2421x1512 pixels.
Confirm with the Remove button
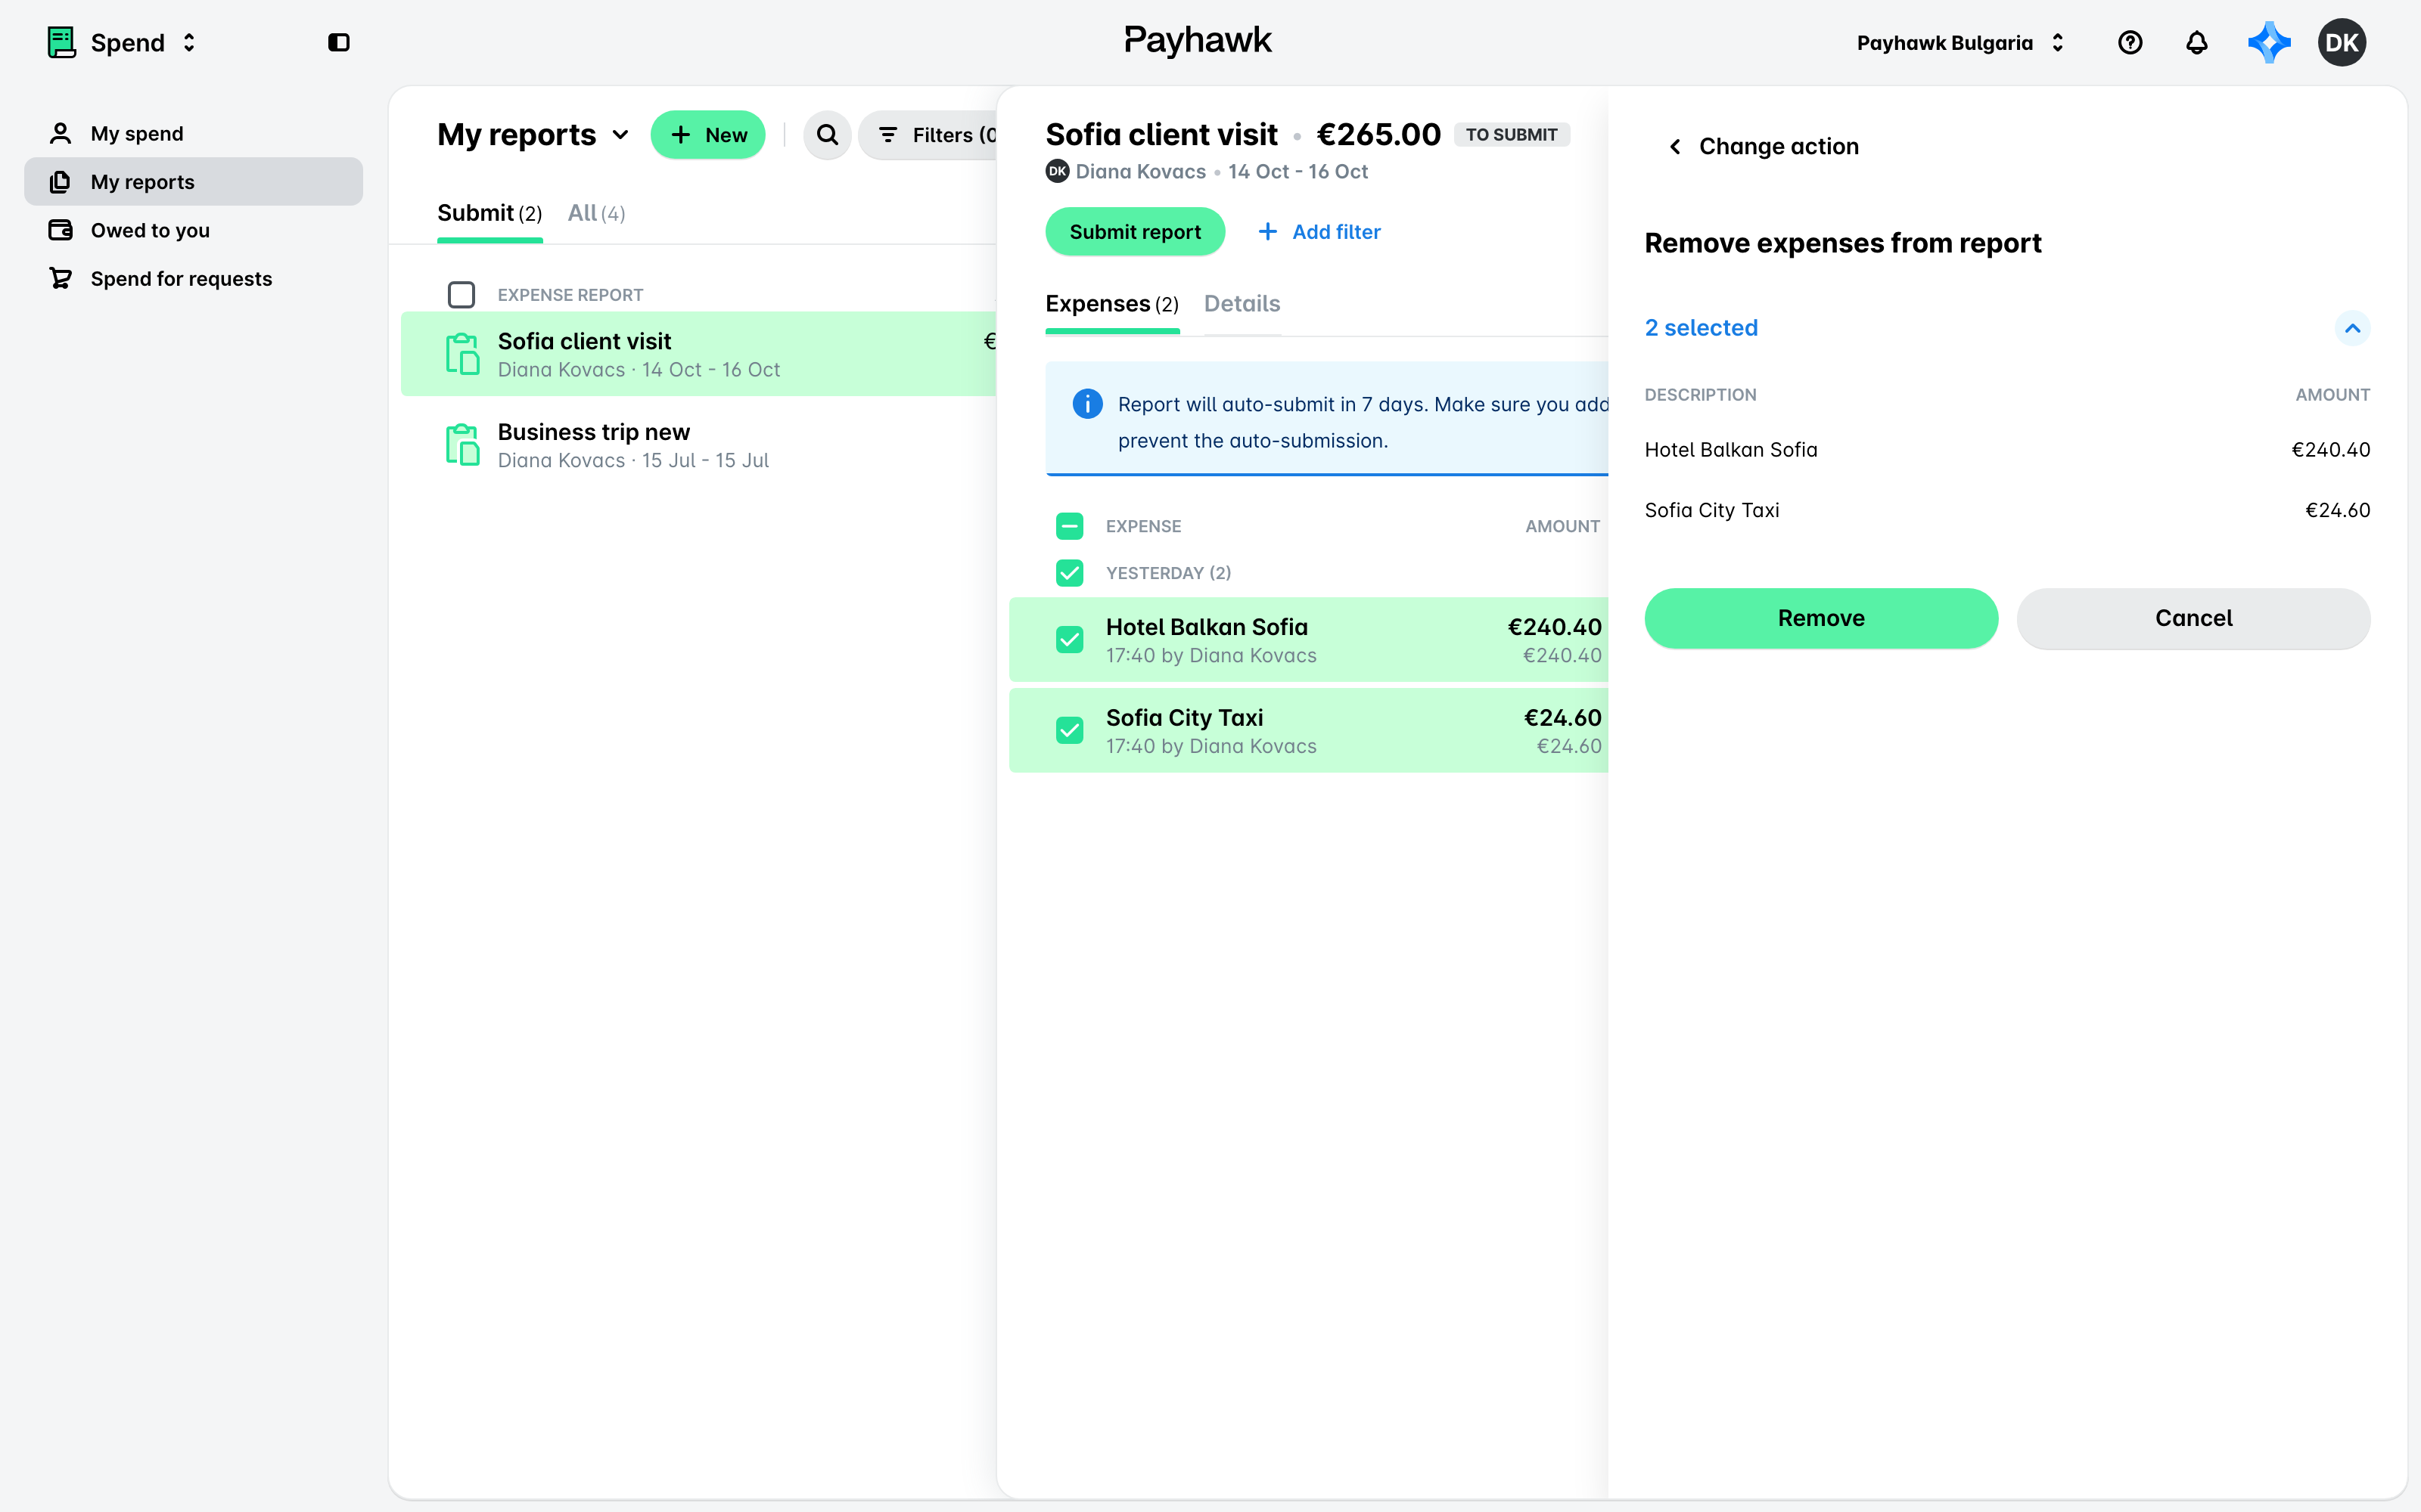pos(1821,618)
